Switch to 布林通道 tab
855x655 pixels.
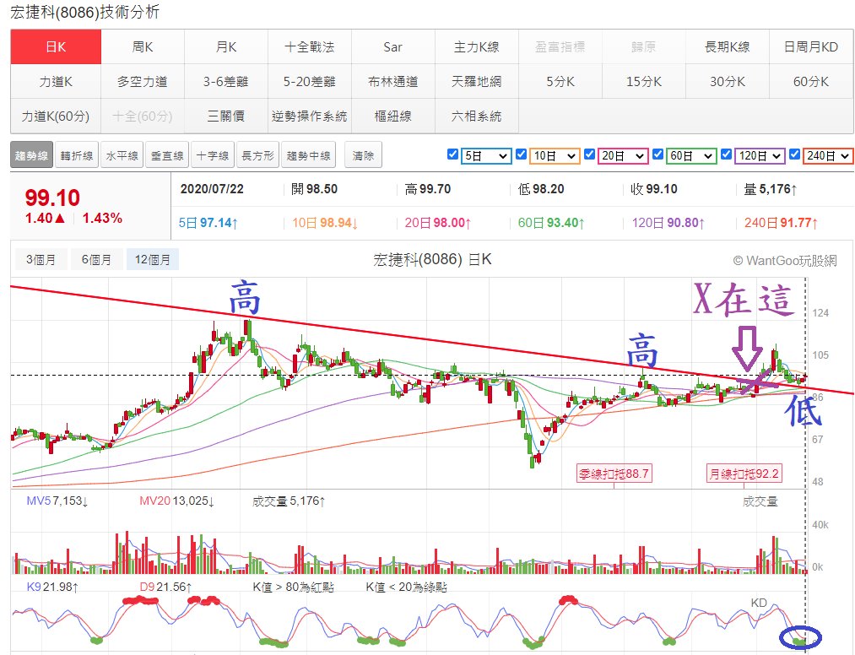[393, 82]
